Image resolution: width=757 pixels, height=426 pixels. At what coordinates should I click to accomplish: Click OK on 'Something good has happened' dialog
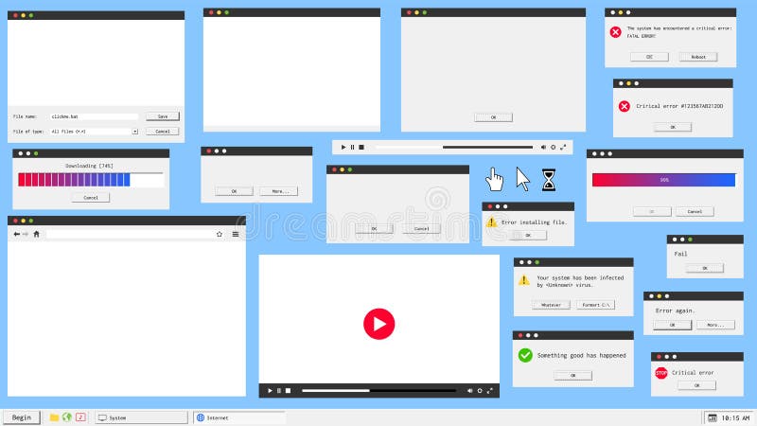click(x=573, y=375)
